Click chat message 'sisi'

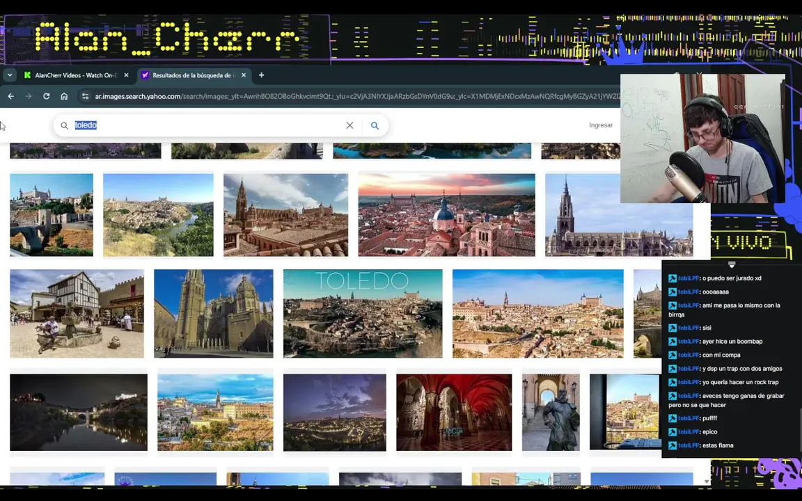coord(707,328)
